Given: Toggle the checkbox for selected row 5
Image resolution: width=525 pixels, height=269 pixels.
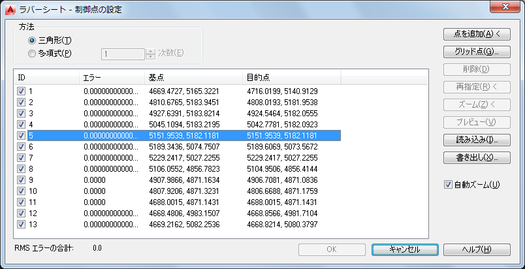Looking at the screenshot, I should (x=21, y=136).
